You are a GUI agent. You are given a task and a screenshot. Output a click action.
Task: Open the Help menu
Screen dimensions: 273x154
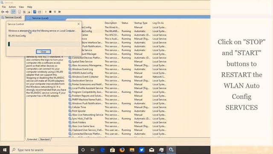coord(29,7)
